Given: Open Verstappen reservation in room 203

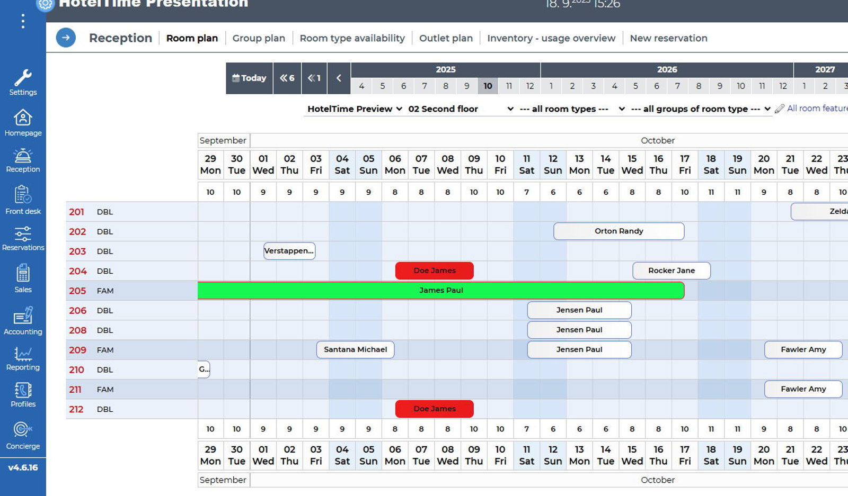Looking at the screenshot, I should coord(289,251).
